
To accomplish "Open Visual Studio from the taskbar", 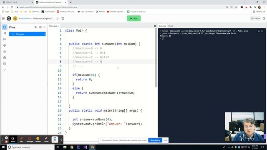I will pos(85,147).
